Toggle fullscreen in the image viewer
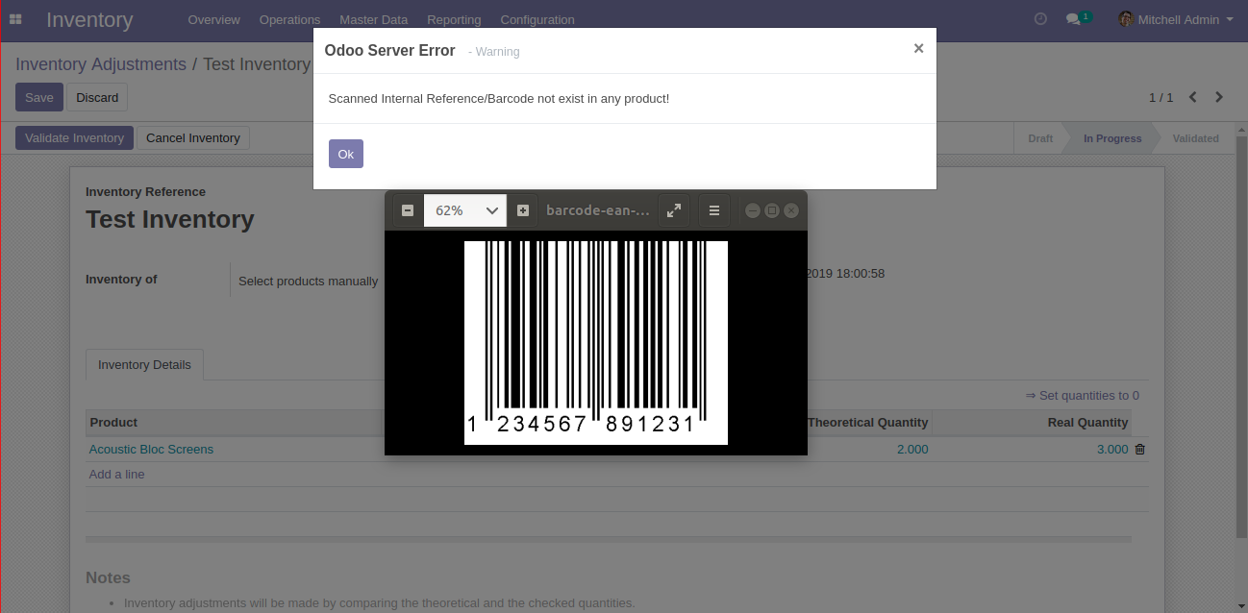Screen dimensions: 1248x613 674,210
